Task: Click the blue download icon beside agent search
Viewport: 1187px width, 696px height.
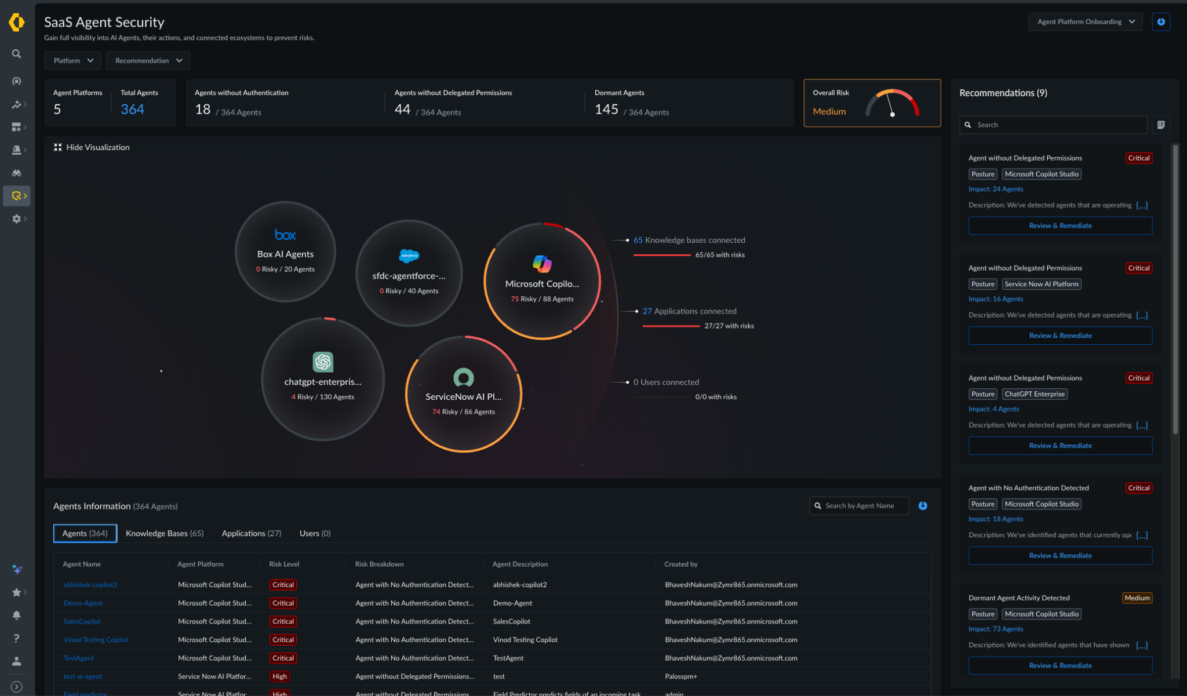Action: pos(923,505)
